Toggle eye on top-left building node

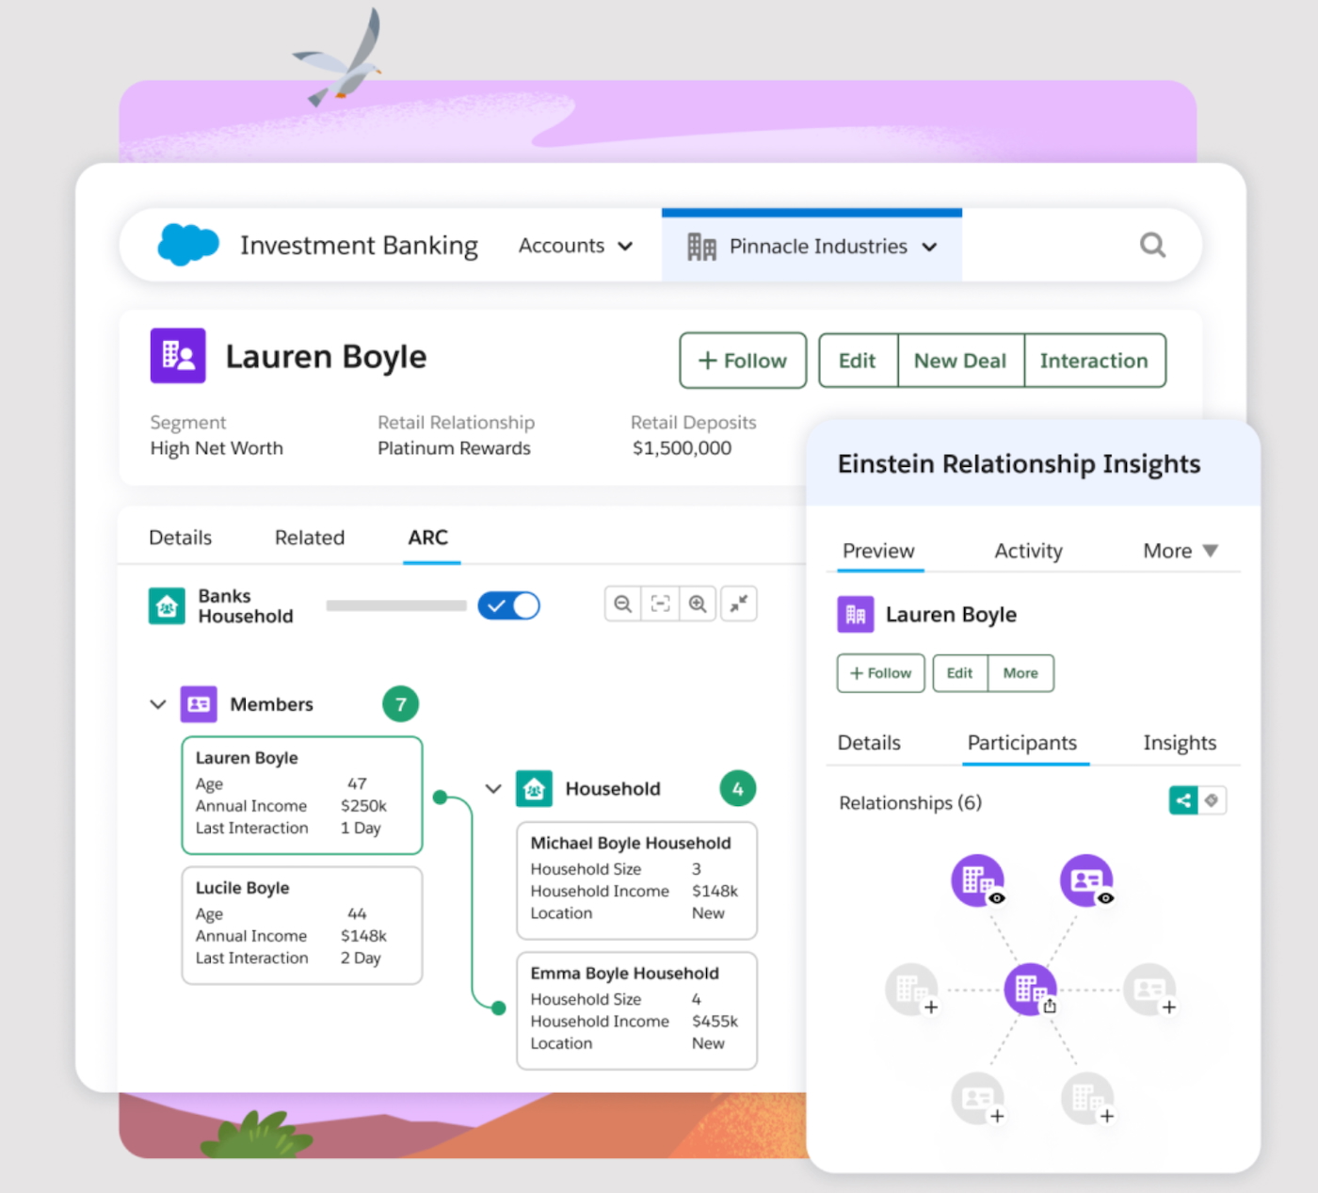pyautogui.click(x=997, y=898)
